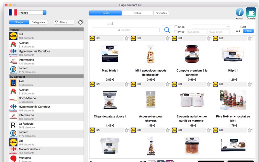Screen dimensions: 259x162
Task: Switch to the Online tab
Action: [x=137, y=13]
